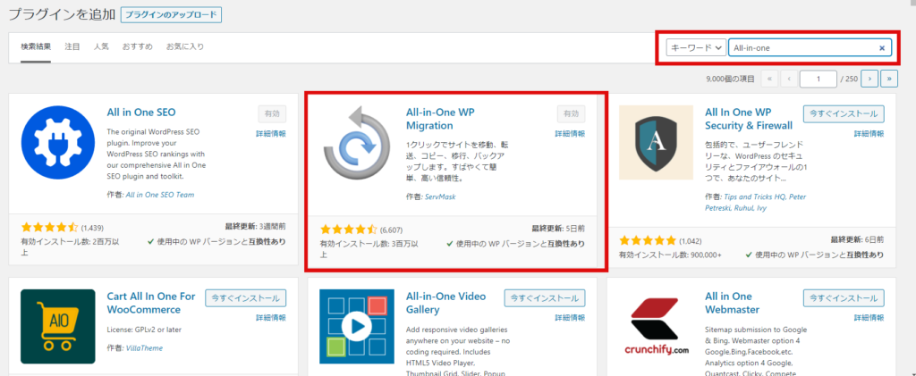
Task: Open 詳細情報 for All in One Webmaster
Action: point(869,318)
